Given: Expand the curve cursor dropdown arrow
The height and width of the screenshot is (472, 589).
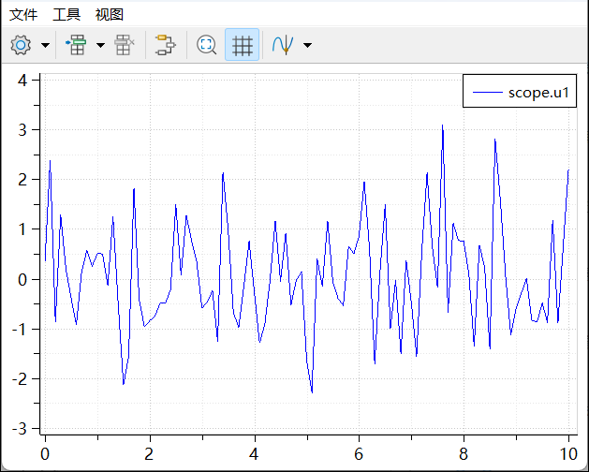Looking at the screenshot, I should point(307,45).
